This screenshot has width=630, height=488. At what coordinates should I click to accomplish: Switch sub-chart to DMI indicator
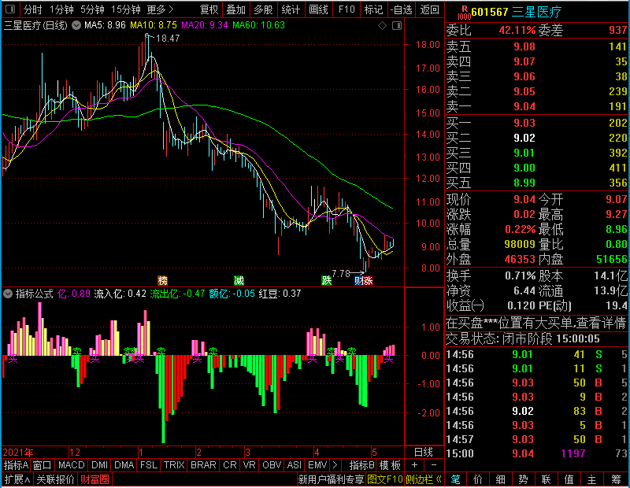tap(100, 465)
